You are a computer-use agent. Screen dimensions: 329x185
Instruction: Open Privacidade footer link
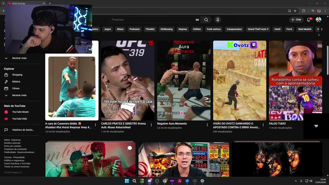[19, 158]
